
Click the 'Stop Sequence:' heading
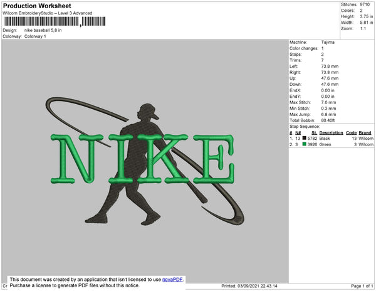pyautogui.click(x=305, y=127)
